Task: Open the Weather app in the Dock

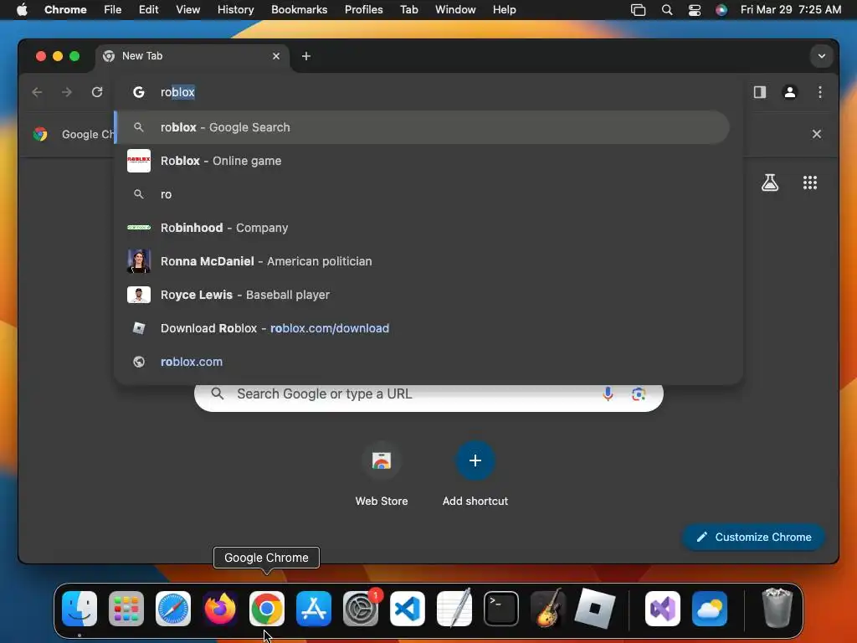Action: (710, 609)
